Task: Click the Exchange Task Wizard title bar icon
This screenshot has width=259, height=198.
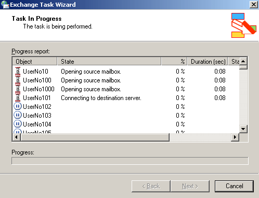Action: point(5,5)
